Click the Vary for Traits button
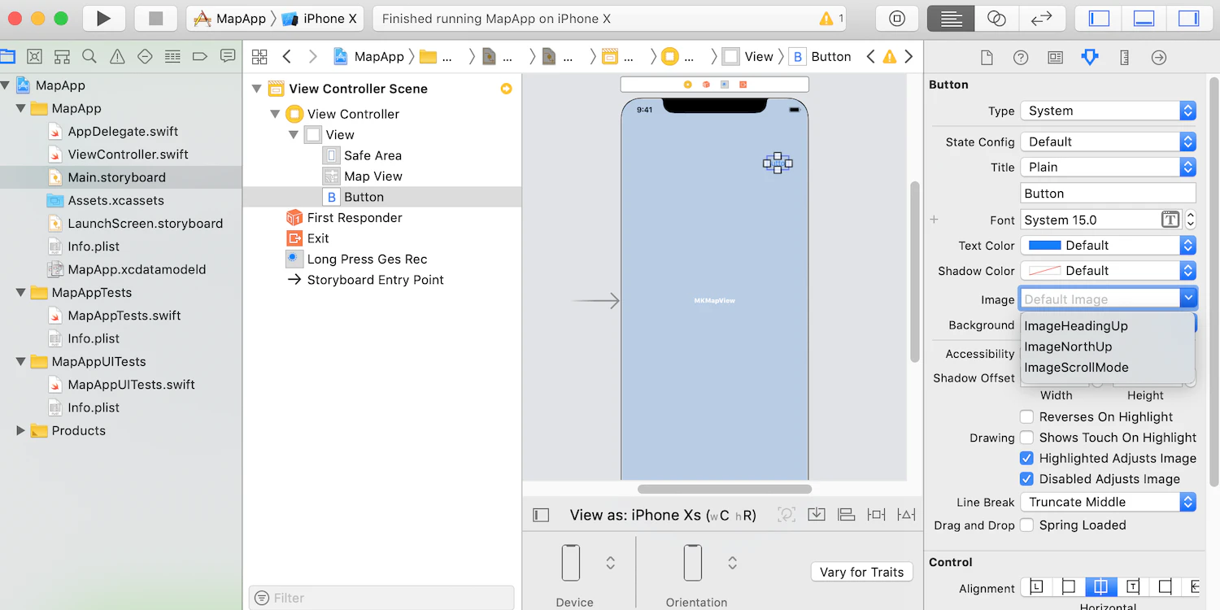Viewport: 1220px width, 610px height. point(862,572)
